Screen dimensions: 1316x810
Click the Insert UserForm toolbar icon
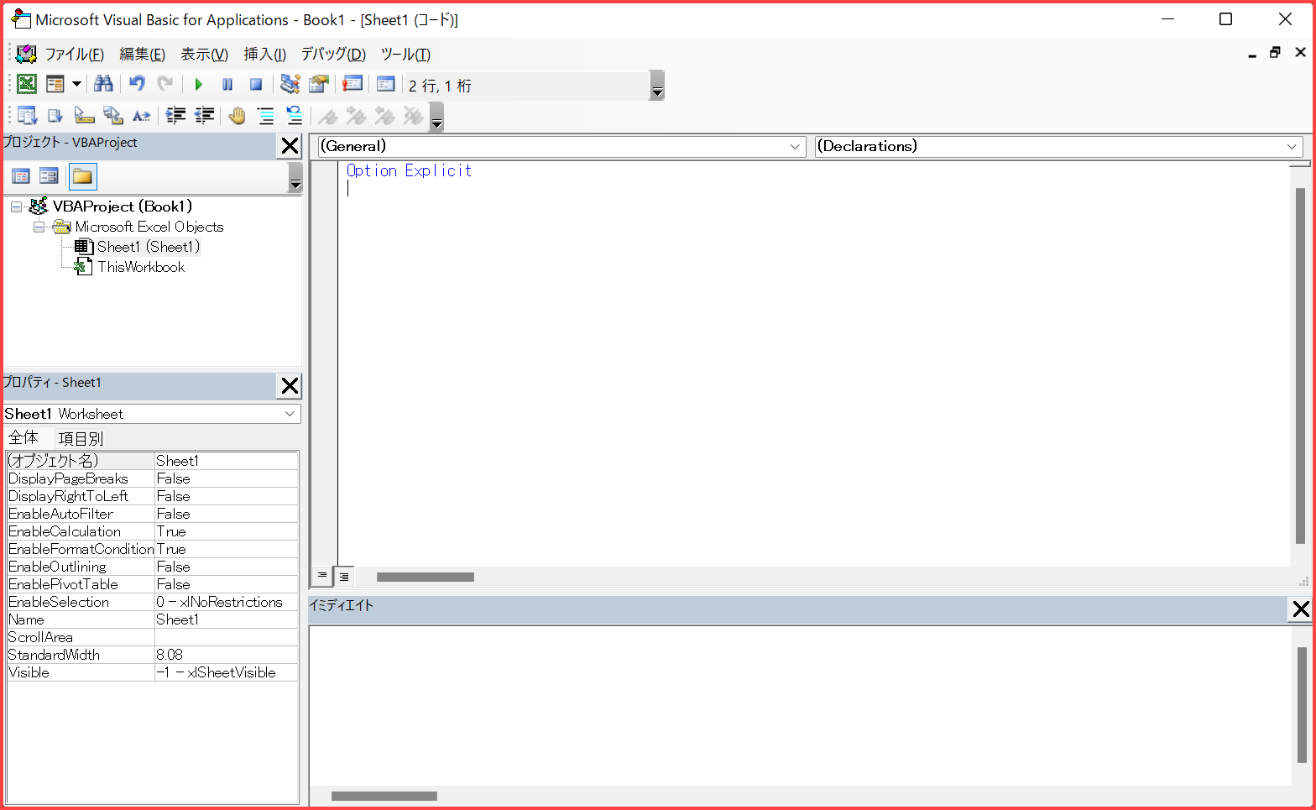click(x=55, y=84)
